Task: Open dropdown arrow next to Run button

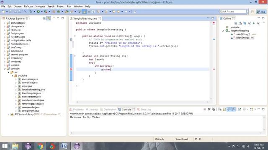Action: pyautogui.click(x=42, y=12)
